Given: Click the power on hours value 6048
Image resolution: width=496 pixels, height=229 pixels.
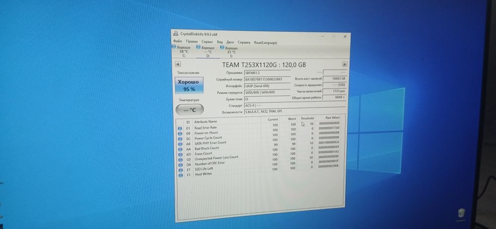Looking at the screenshot, I should click(335, 98).
